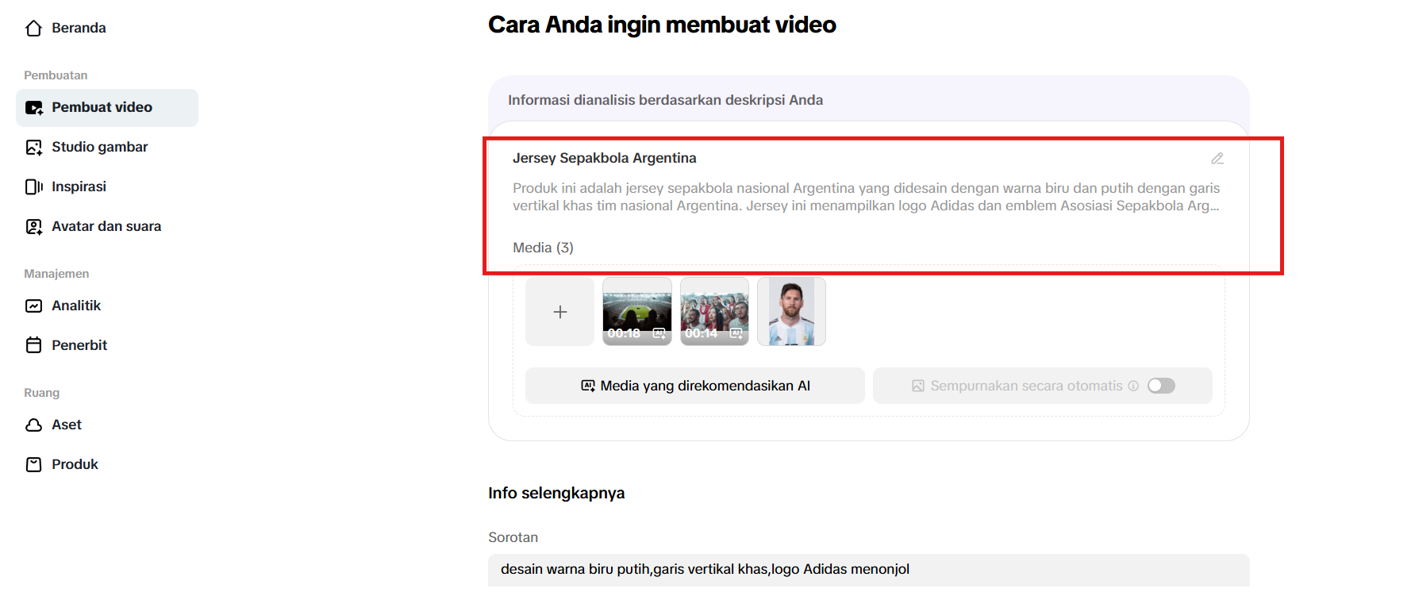Screen dimensions: 1415x596
Task: Open the Analitik chart icon
Action: (x=33, y=306)
